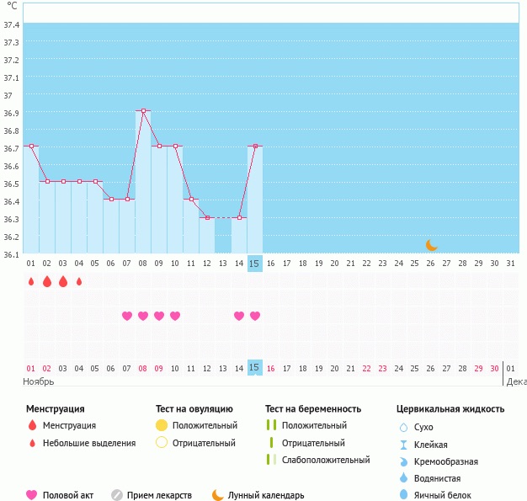Click the moon icon on day 26
This screenshot has width=527, height=501.
(431, 245)
